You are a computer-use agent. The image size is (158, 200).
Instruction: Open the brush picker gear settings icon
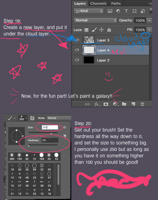click(65, 127)
